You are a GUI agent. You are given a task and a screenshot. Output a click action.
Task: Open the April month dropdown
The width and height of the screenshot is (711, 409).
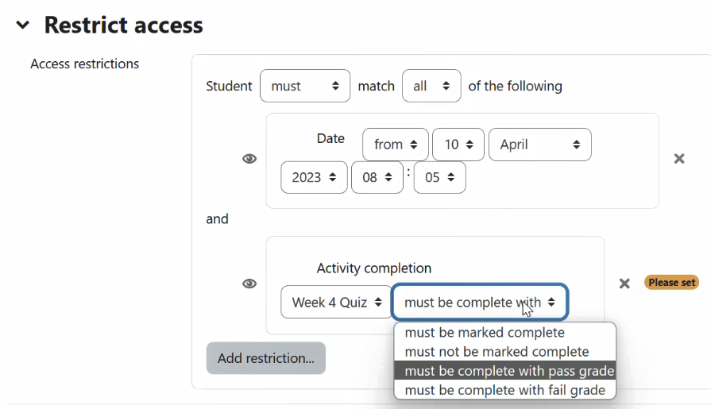pos(539,145)
